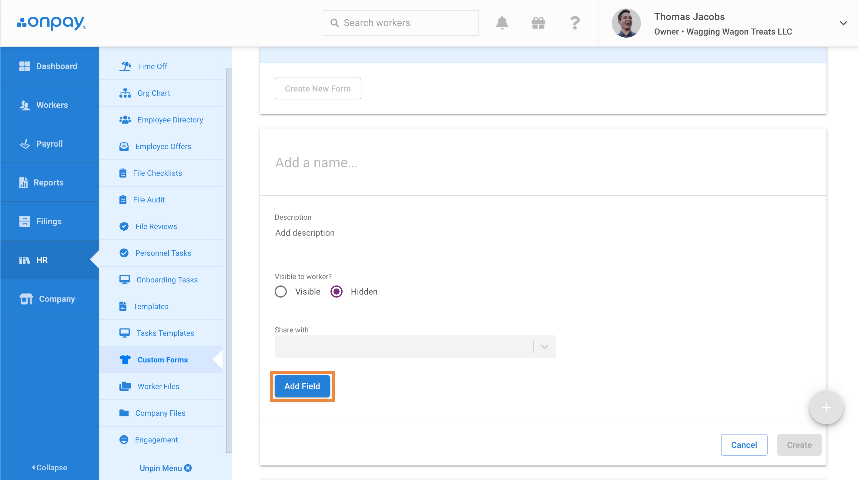
Task: Click the Templates document icon
Action: pyautogui.click(x=122, y=306)
